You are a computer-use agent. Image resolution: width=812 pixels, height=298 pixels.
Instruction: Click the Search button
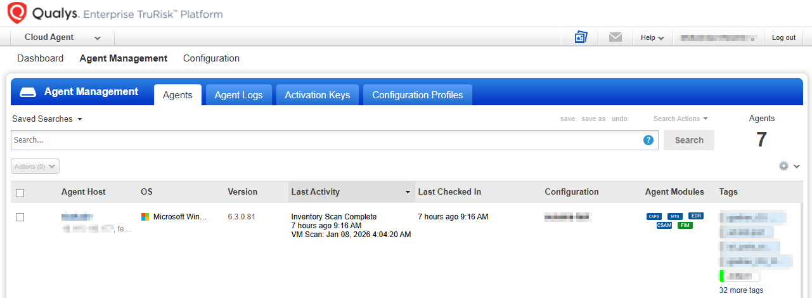[689, 140]
